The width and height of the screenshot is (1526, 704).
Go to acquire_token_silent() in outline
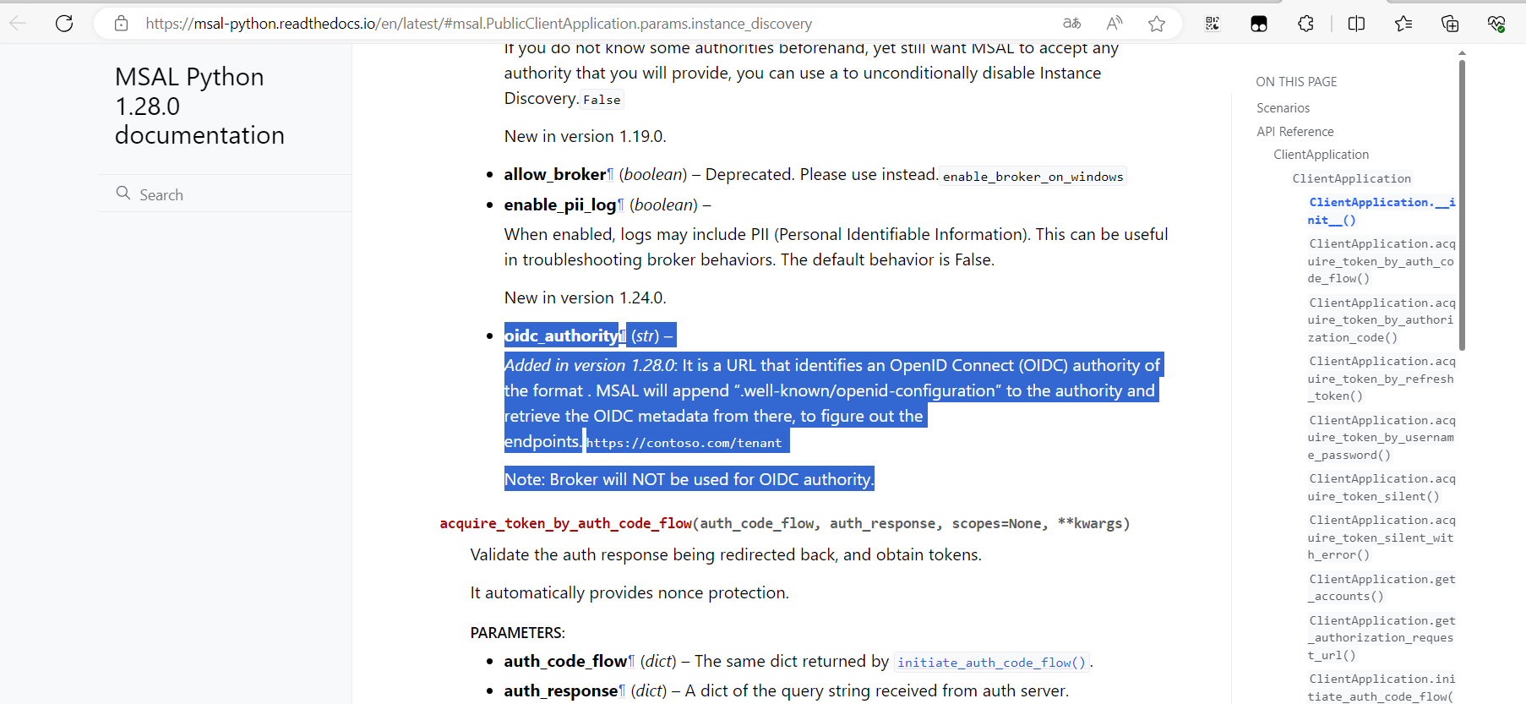[1382, 488]
